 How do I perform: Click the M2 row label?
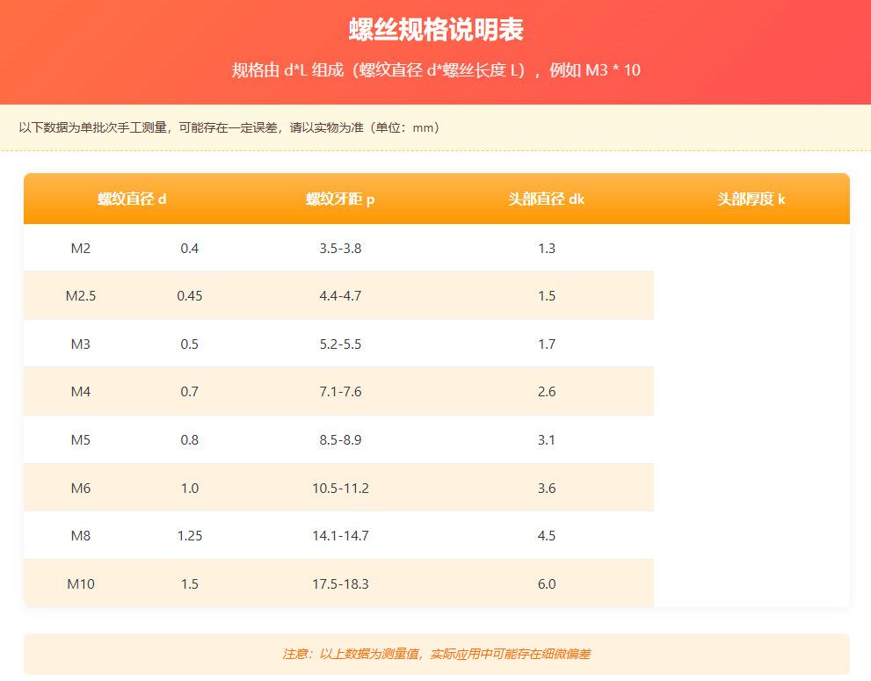click(81, 249)
